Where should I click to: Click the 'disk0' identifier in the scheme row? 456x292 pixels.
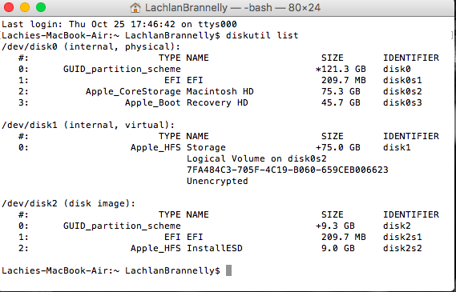click(397, 69)
